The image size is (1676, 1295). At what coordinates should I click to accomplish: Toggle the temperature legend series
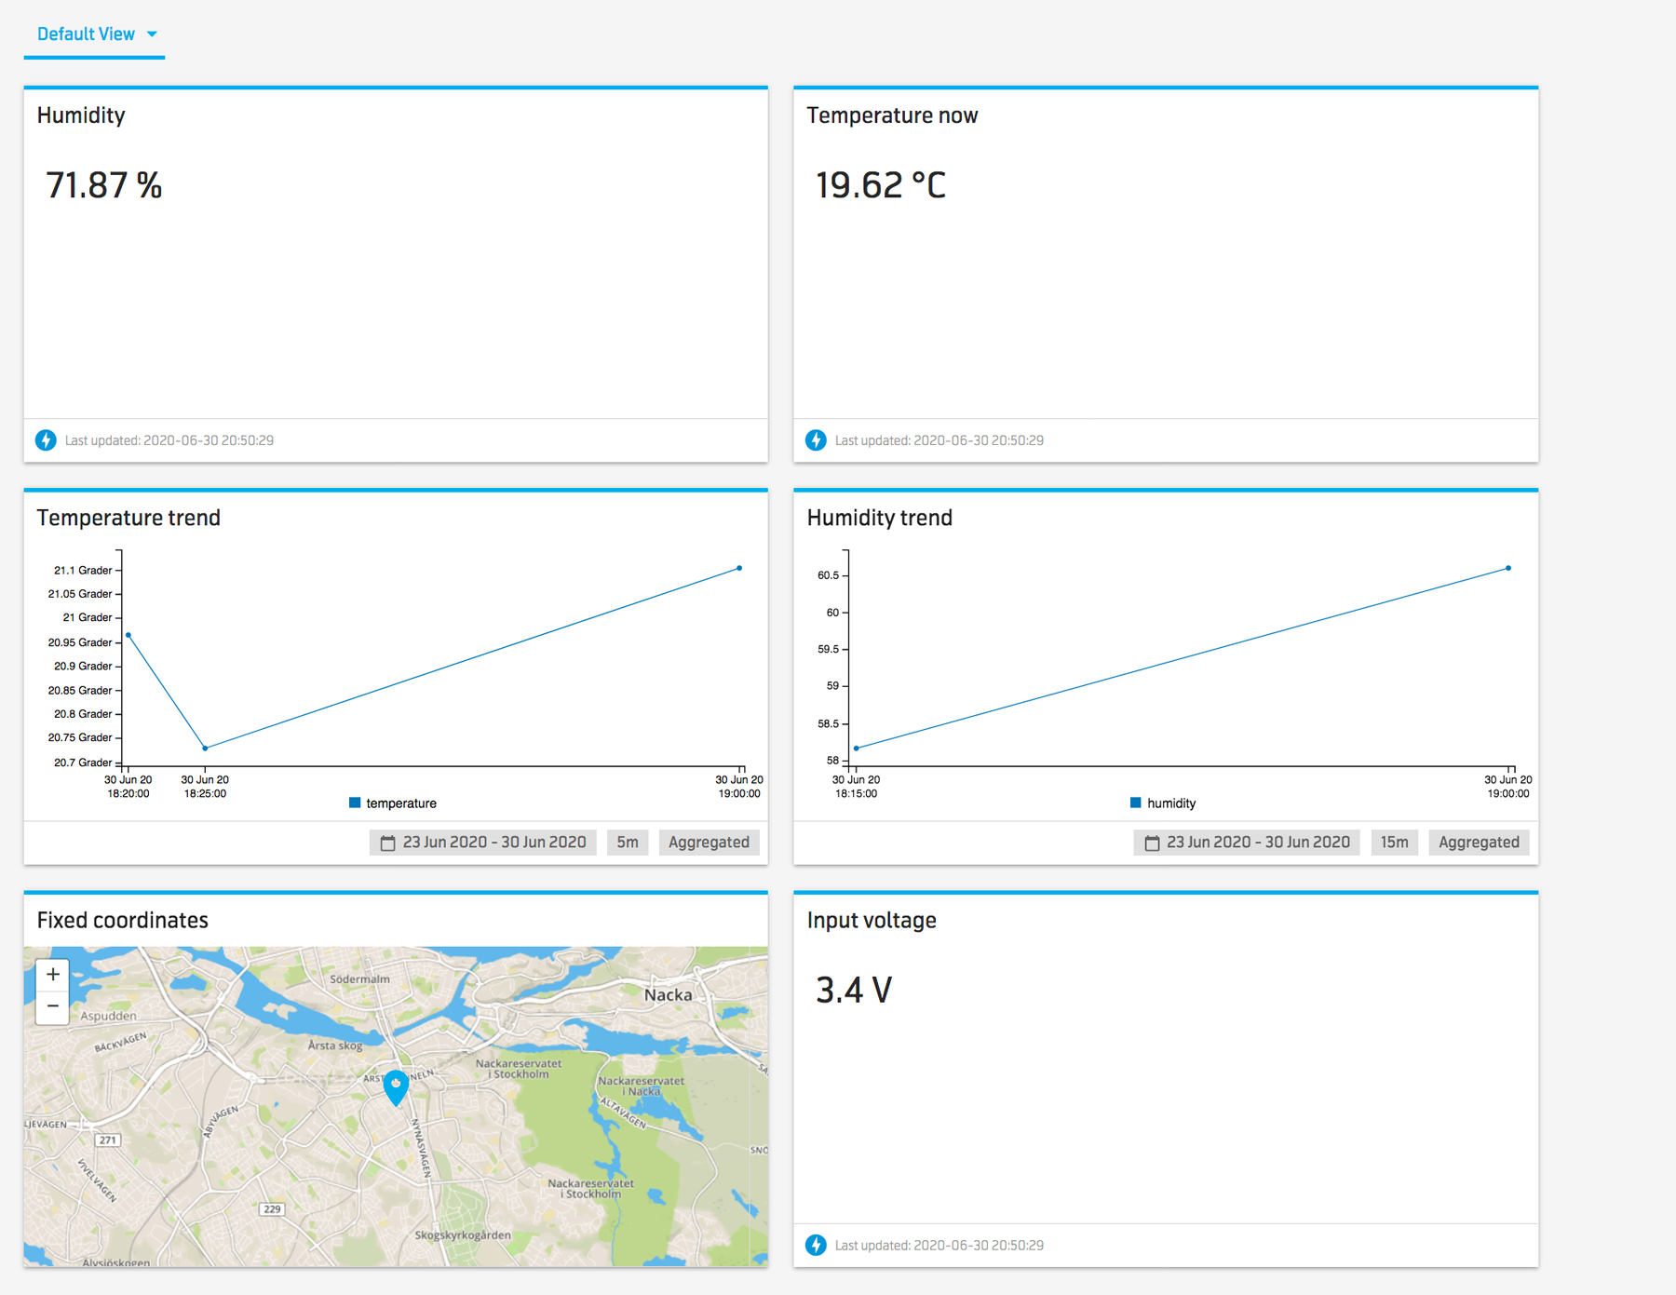coord(392,803)
